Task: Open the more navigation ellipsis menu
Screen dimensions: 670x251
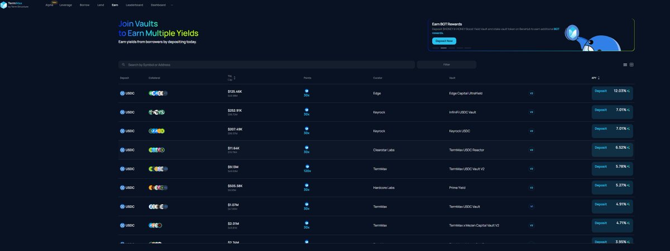Action: tap(172, 4)
